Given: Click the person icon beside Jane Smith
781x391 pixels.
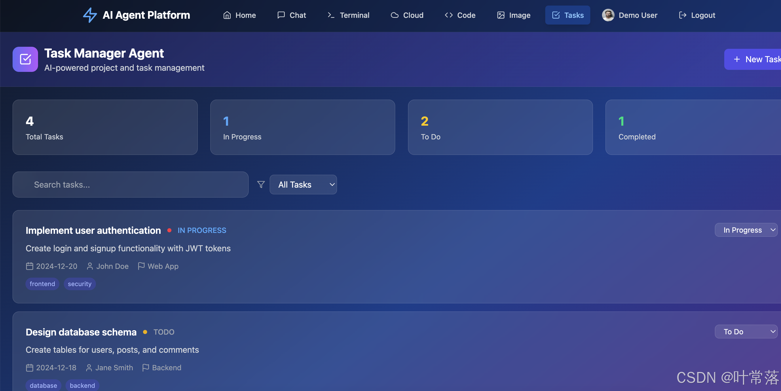Looking at the screenshot, I should 89,368.
